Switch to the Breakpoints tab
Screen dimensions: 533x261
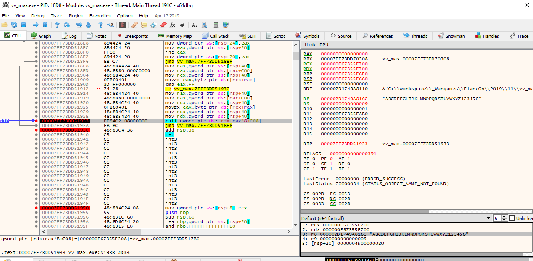coord(132,36)
